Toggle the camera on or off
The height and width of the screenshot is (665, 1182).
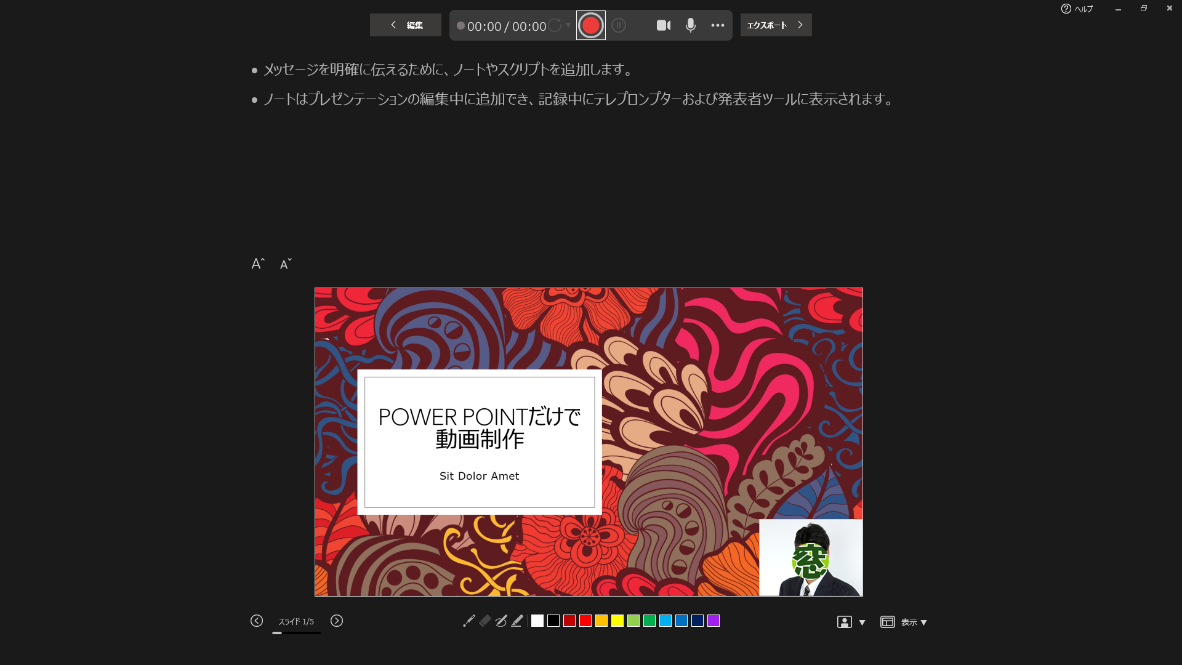point(663,25)
